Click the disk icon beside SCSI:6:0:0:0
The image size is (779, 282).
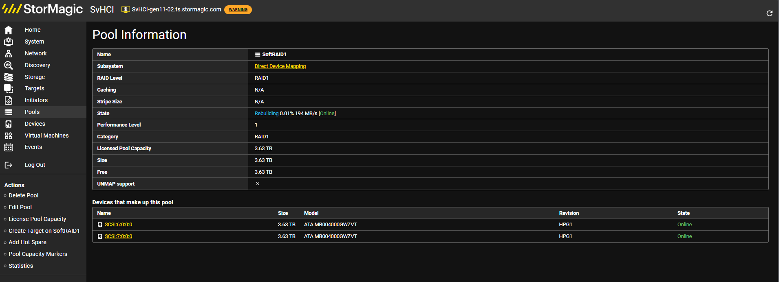pyautogui.click(x=100, y=225)
